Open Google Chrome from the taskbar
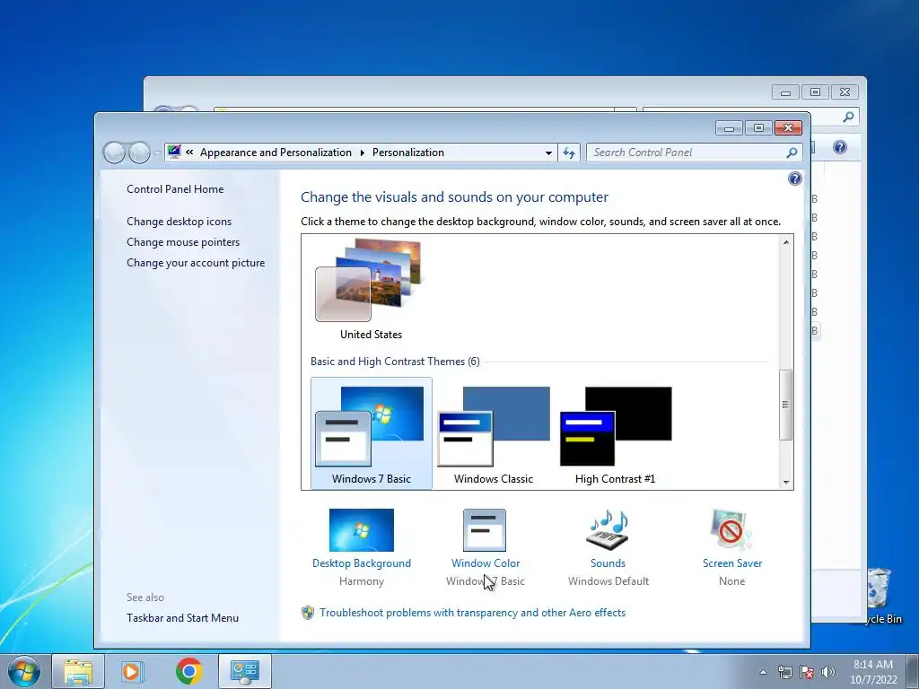The width and height of the screenshot is (919, 689). pos(188,671)
